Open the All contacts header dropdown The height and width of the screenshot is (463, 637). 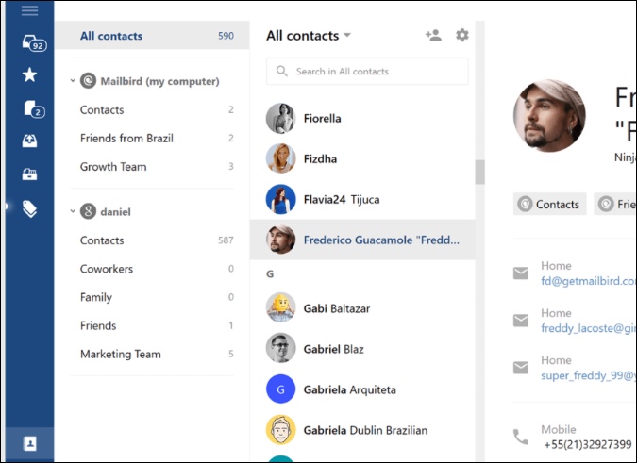pyautogui.click(x=347, y=36)
